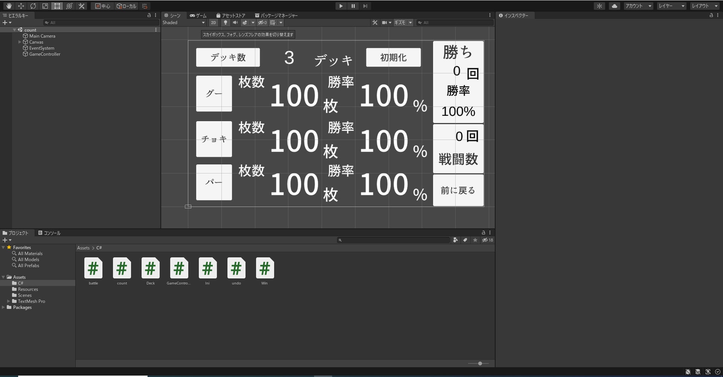
Task: Click the 前に戻る button in scene
Action: (x=458, y=190)
